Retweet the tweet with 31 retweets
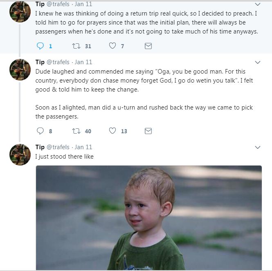The height and width of the screenshot is (271, 272). pyautogui.click(x=76, y=46)
